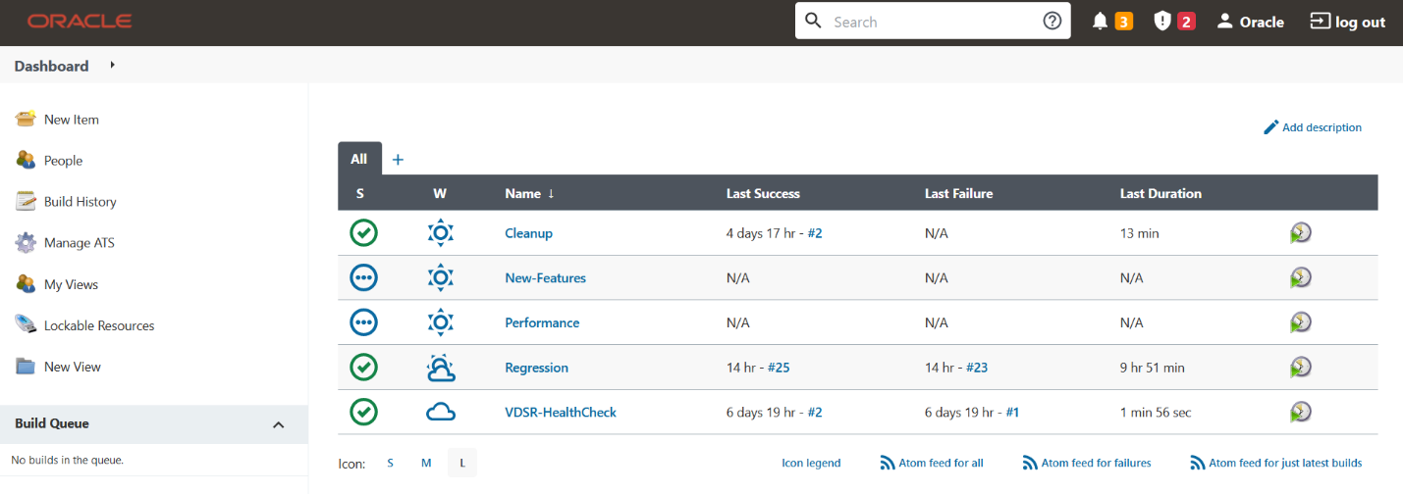Image resolution: width=1403 pixels, height=494 pixels.
Task: Sort by Last Duration column
Action: [x=1160, y=193]
